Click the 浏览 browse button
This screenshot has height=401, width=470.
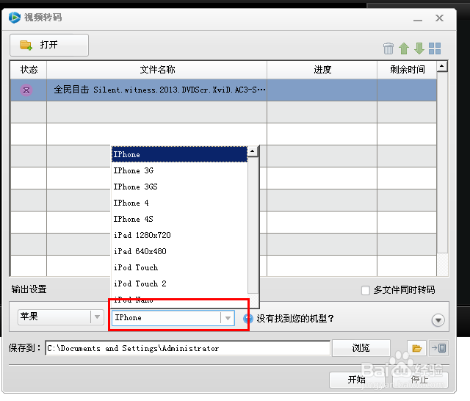pos(361,348)
